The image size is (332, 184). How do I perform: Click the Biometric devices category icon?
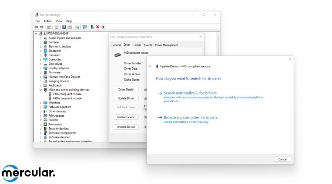[x=45, y=46]
